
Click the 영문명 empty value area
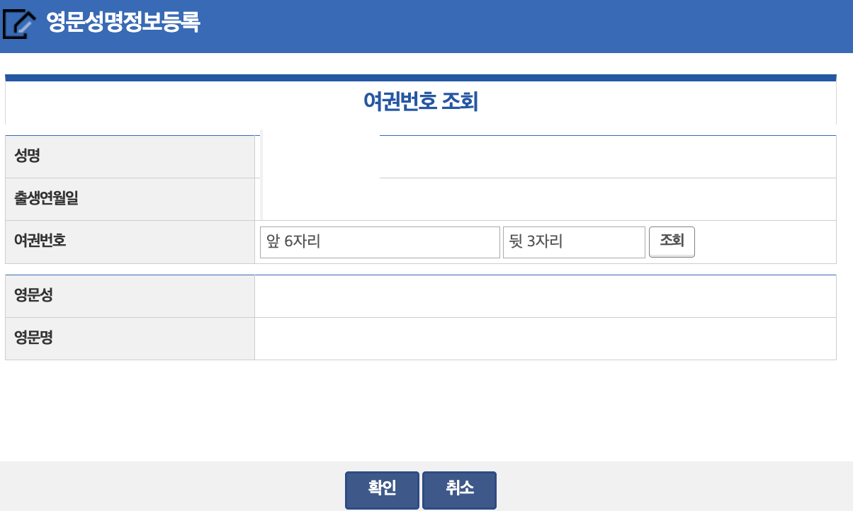coord(546,338)
